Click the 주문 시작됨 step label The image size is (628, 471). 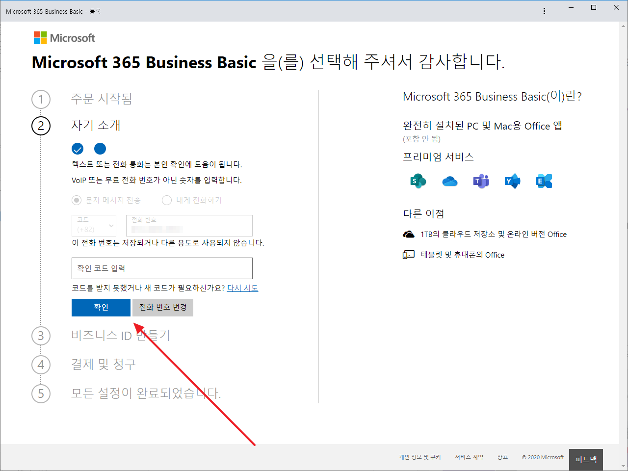[x=102, y=99]
